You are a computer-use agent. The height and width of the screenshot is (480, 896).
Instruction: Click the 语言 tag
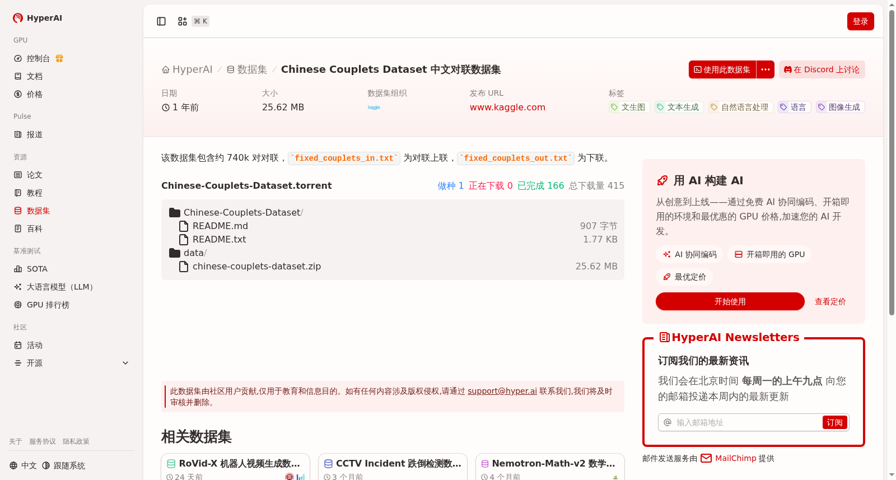pyautogui.click(x=795, y=107)
